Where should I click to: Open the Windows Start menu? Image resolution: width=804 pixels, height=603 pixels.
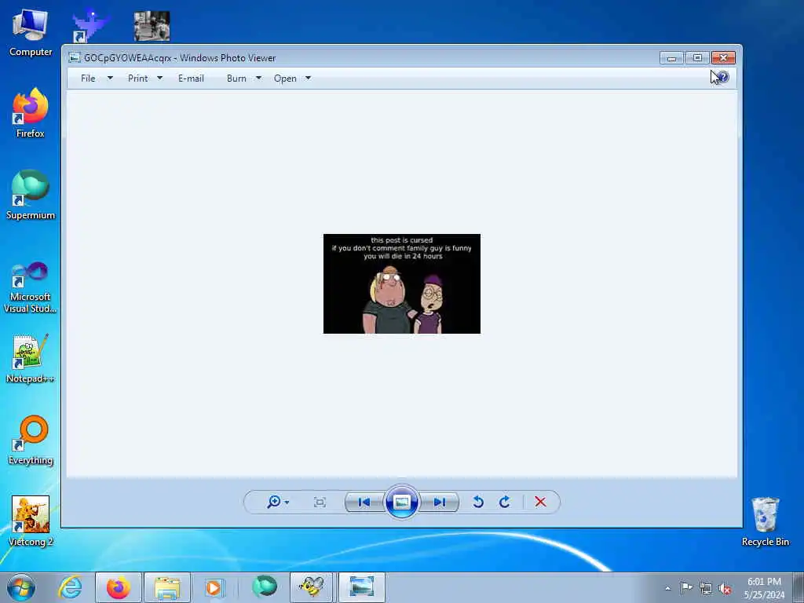[21, 587]
